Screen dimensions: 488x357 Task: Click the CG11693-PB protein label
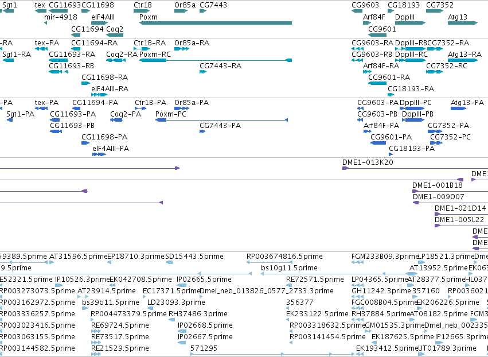[72, 126]
